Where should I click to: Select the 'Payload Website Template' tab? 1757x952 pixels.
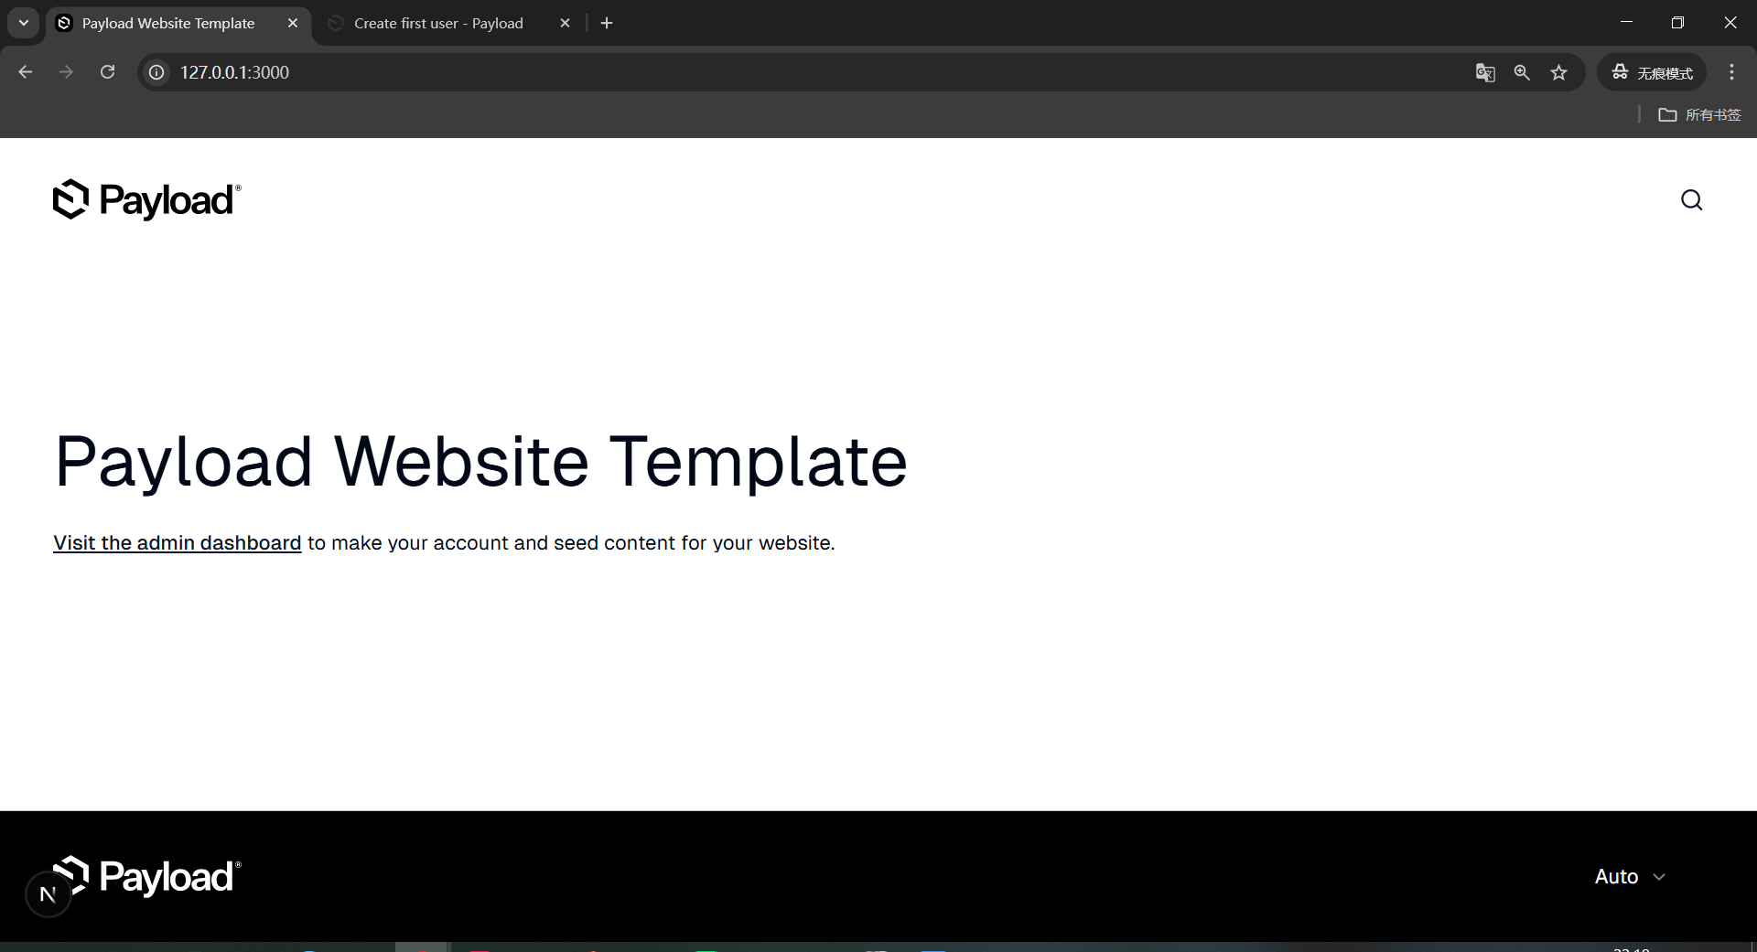tap(168, 23)
